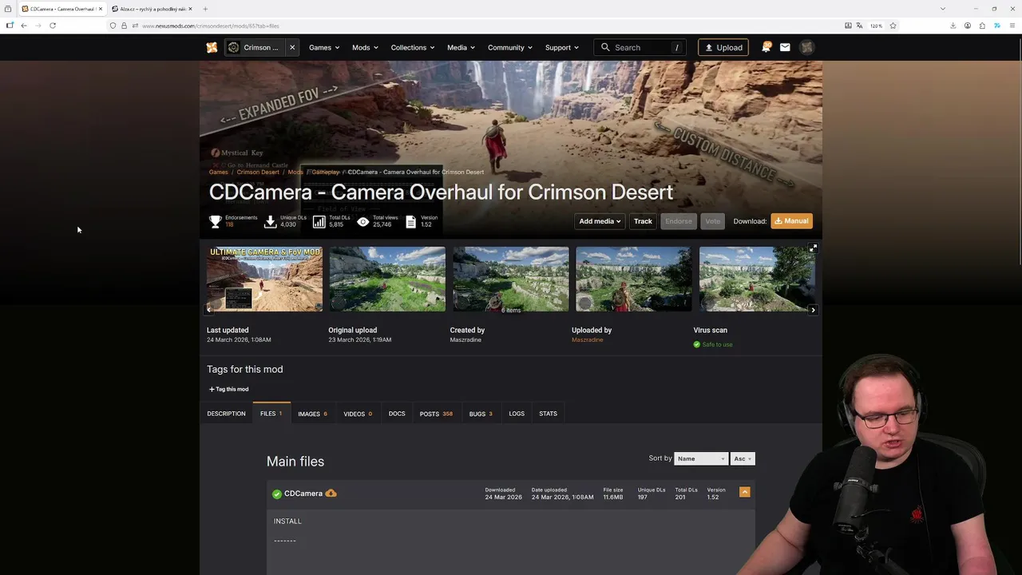Open the Stats tab

(548, 414)
